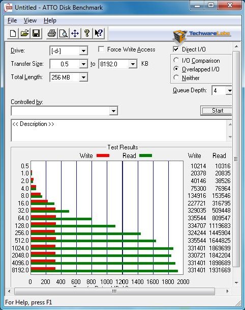Click the vertical scrollbar thumb of window
This screenshot has width=245, height=310.
[236, 159]
